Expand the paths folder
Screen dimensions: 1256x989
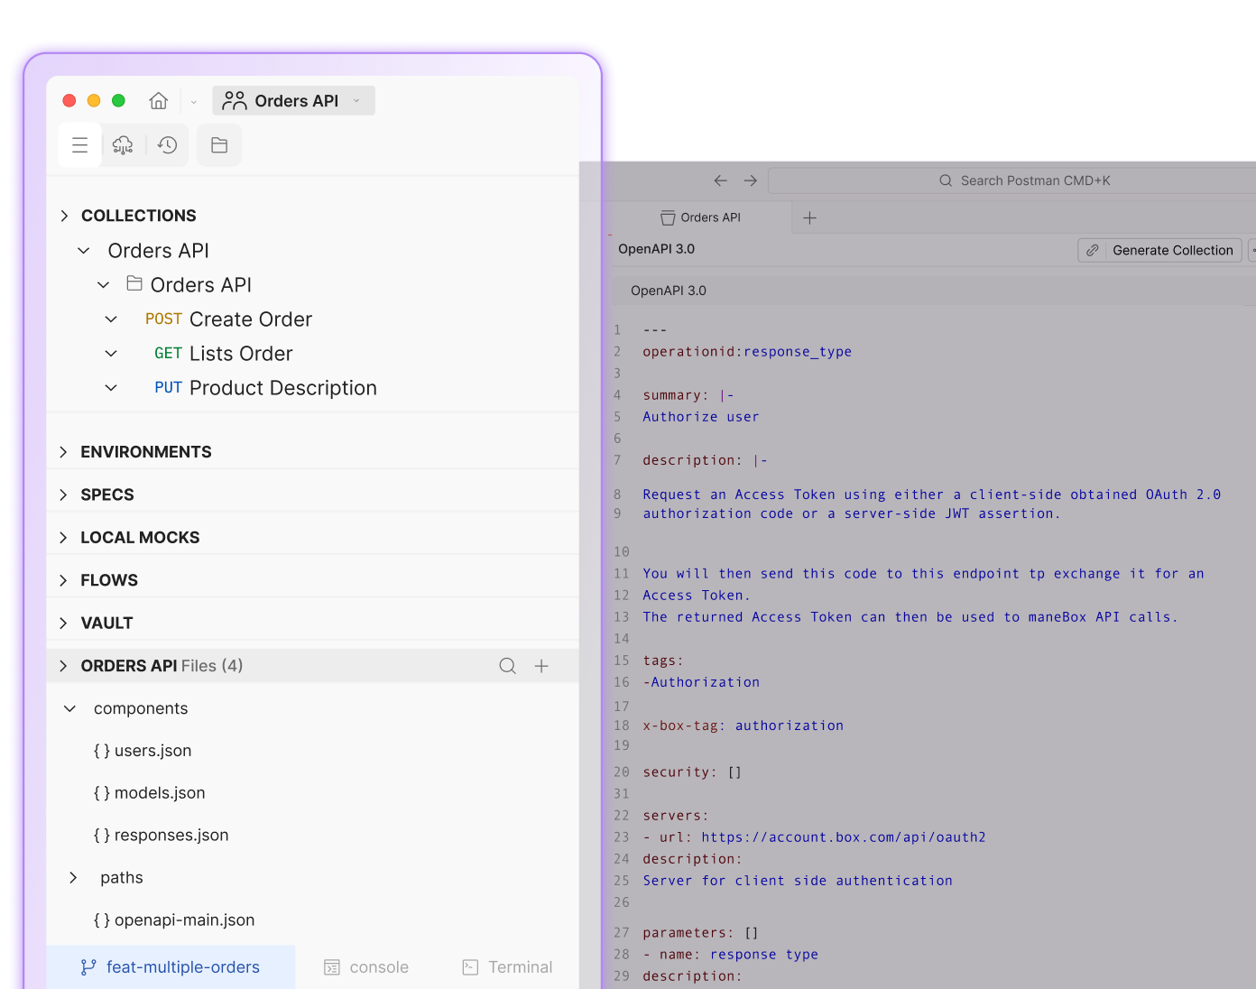click(73, 878)
